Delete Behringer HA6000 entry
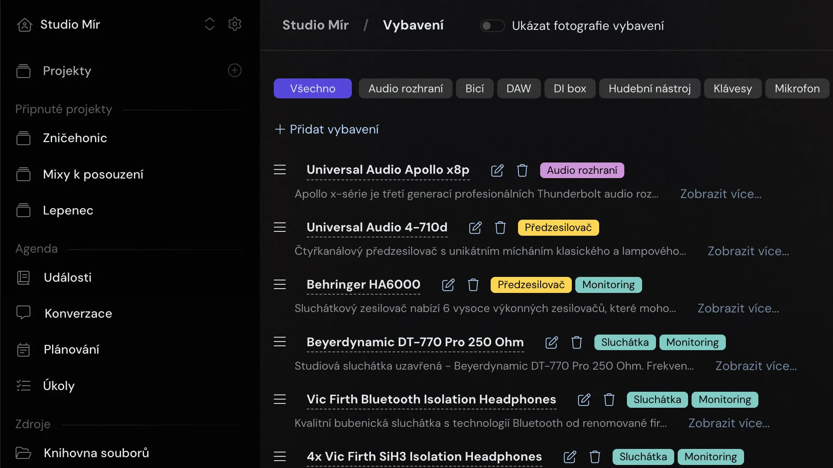 pyautogui.click(x=473, y=285)
